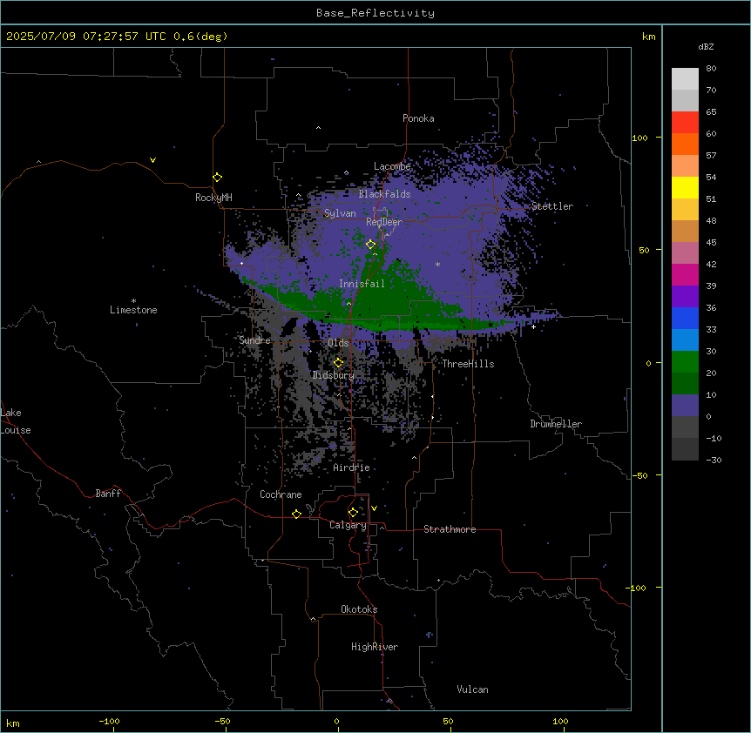Image resolution: width=751 pixels, height=733 pixels.
Task: Click the Base_Reflectivity title text
Action: pos(375,13)
